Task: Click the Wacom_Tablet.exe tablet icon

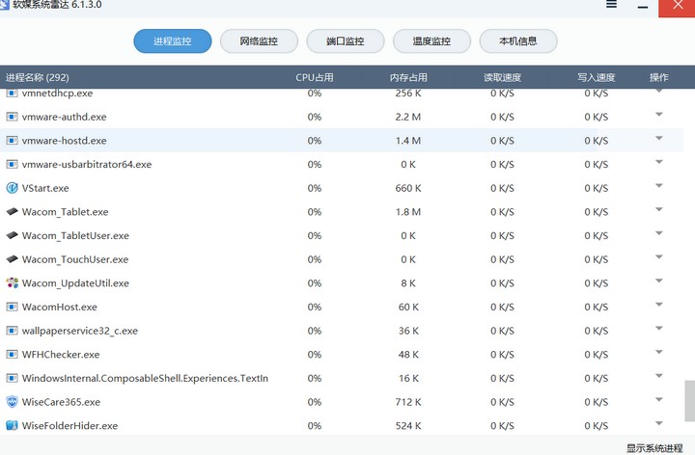Action: tap(13, 212)
